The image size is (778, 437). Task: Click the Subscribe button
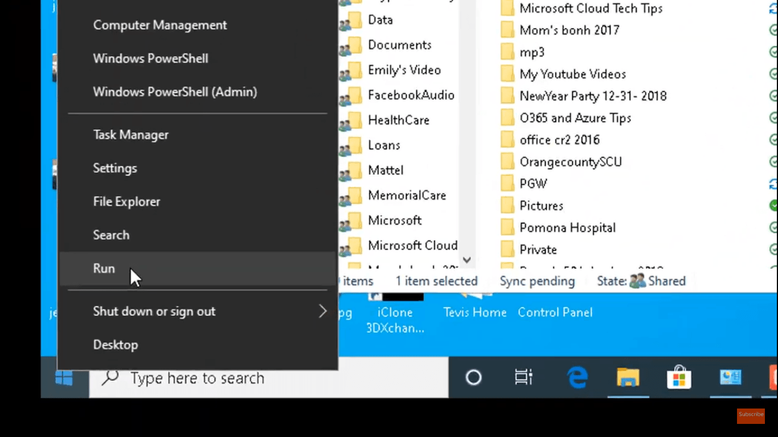point(751,415)
